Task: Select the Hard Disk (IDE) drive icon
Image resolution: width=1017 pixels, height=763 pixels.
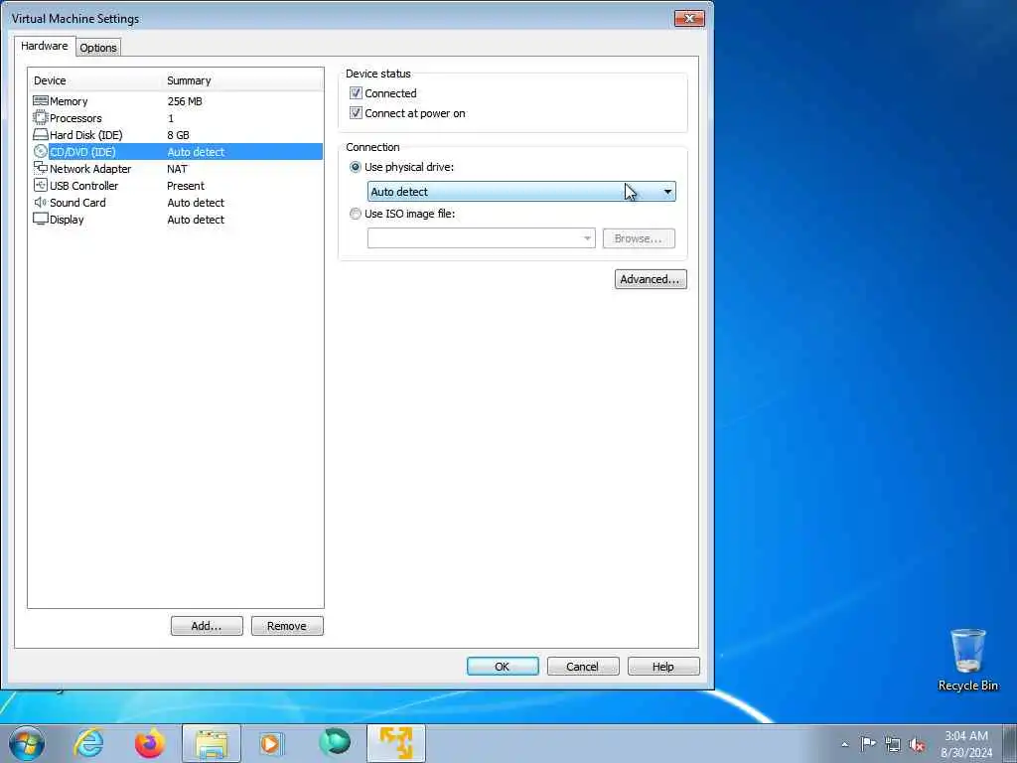Action: click(40, 135)
